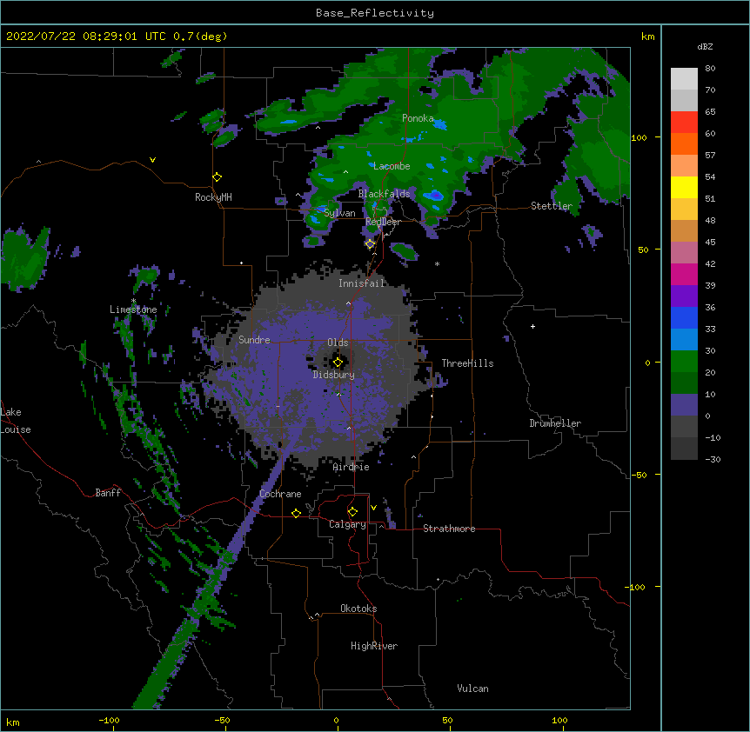This screenshot has height=732, width=750.
Task: Click the Blackfalds city label
Action: pos(384,194)
